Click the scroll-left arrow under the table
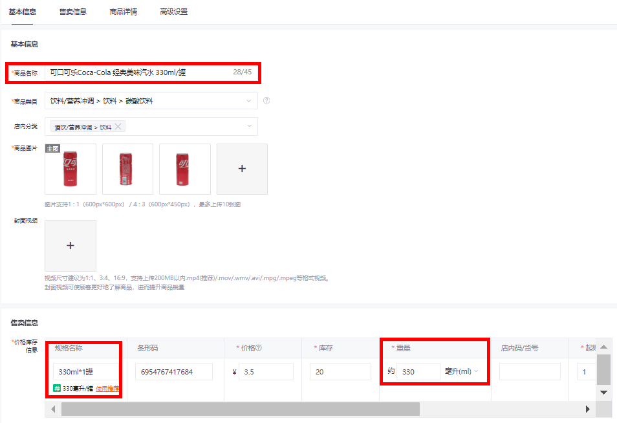The image size is (617, 423). click(53, 409)
